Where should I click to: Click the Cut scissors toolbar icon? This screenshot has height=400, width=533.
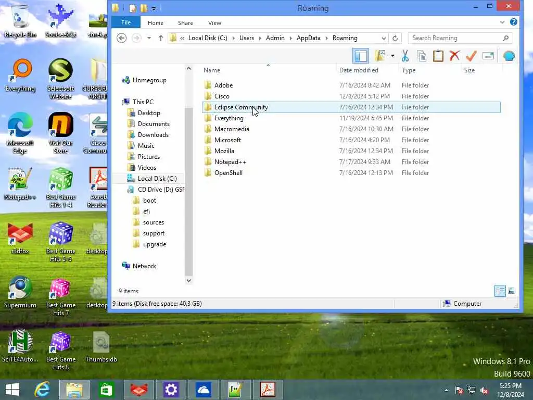pyautogui.click(x=405, y=56)
